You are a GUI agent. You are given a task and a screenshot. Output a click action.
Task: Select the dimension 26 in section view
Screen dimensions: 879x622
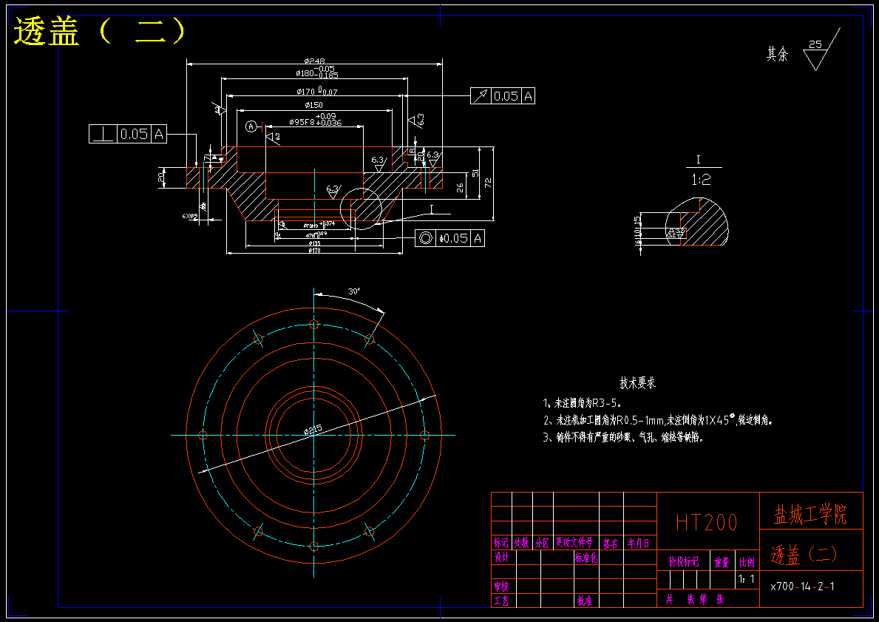point(461,188)
